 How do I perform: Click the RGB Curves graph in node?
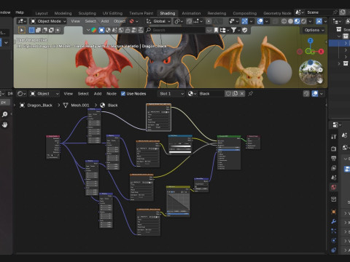(x=179, y=202)
